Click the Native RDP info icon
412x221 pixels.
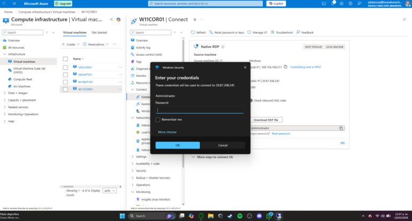223,47
